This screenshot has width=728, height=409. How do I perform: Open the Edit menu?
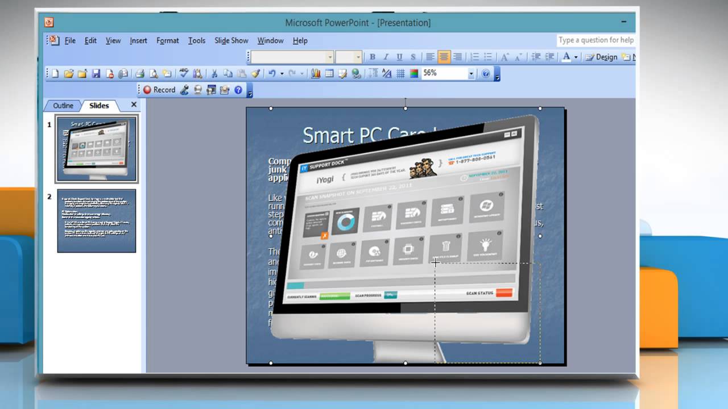[90, 40]
